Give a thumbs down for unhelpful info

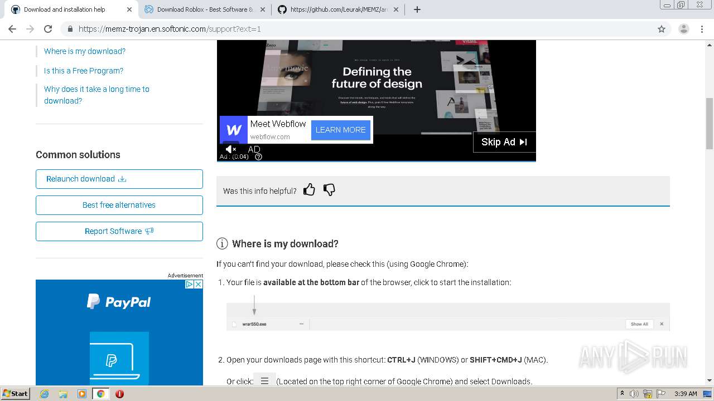tap(329, 190)
